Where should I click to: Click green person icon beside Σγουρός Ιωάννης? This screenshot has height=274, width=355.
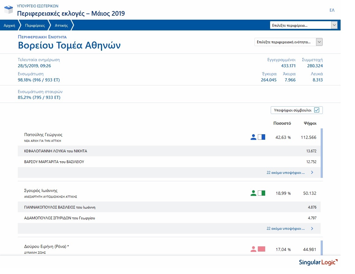click(x=253, y=193)
